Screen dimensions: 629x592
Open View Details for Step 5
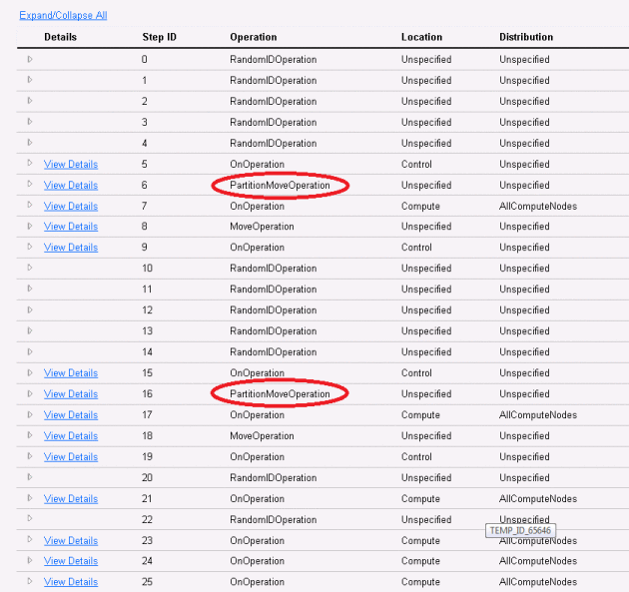pos(71,165)
